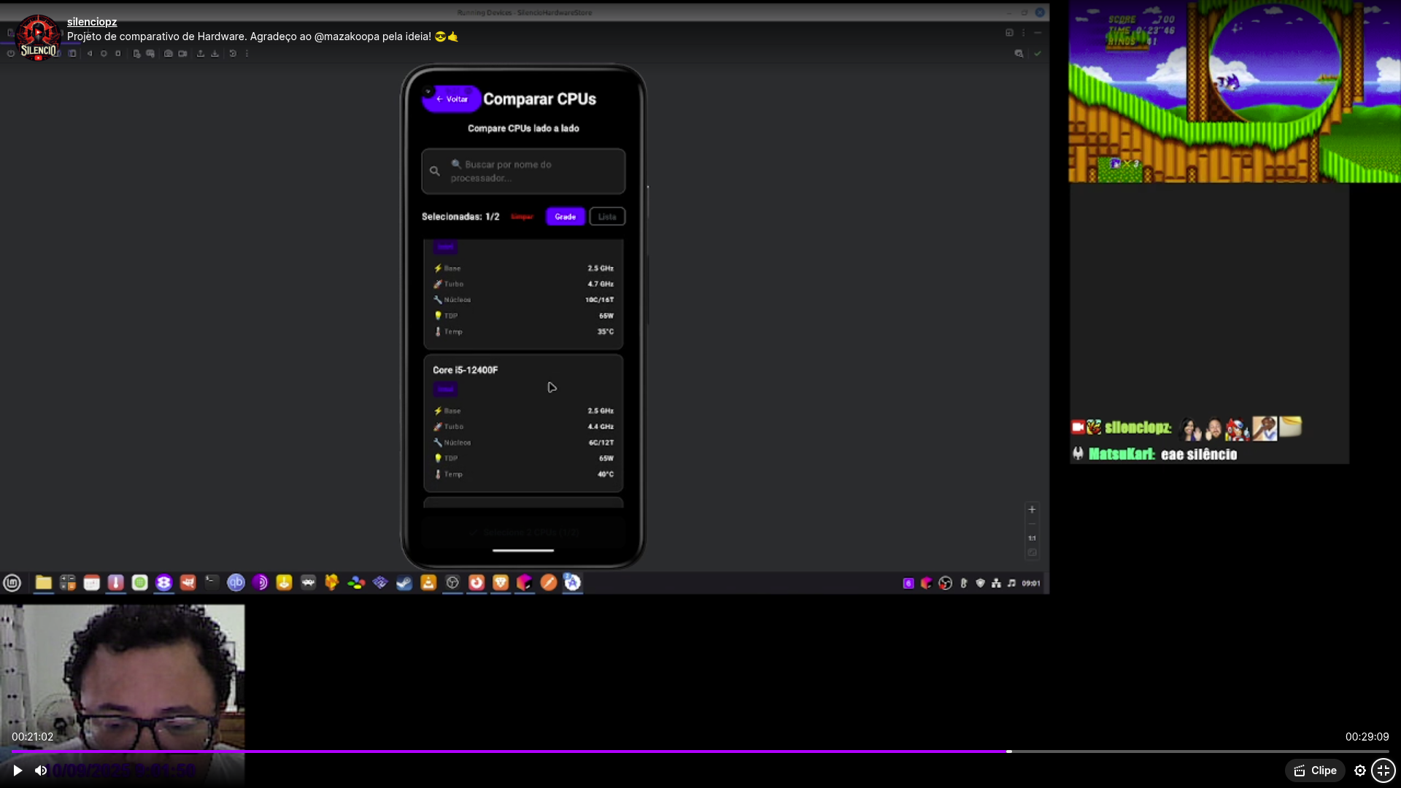Focus the processor search field
The height and width of the screenshot is (788, 1401).
coord(523,171)
